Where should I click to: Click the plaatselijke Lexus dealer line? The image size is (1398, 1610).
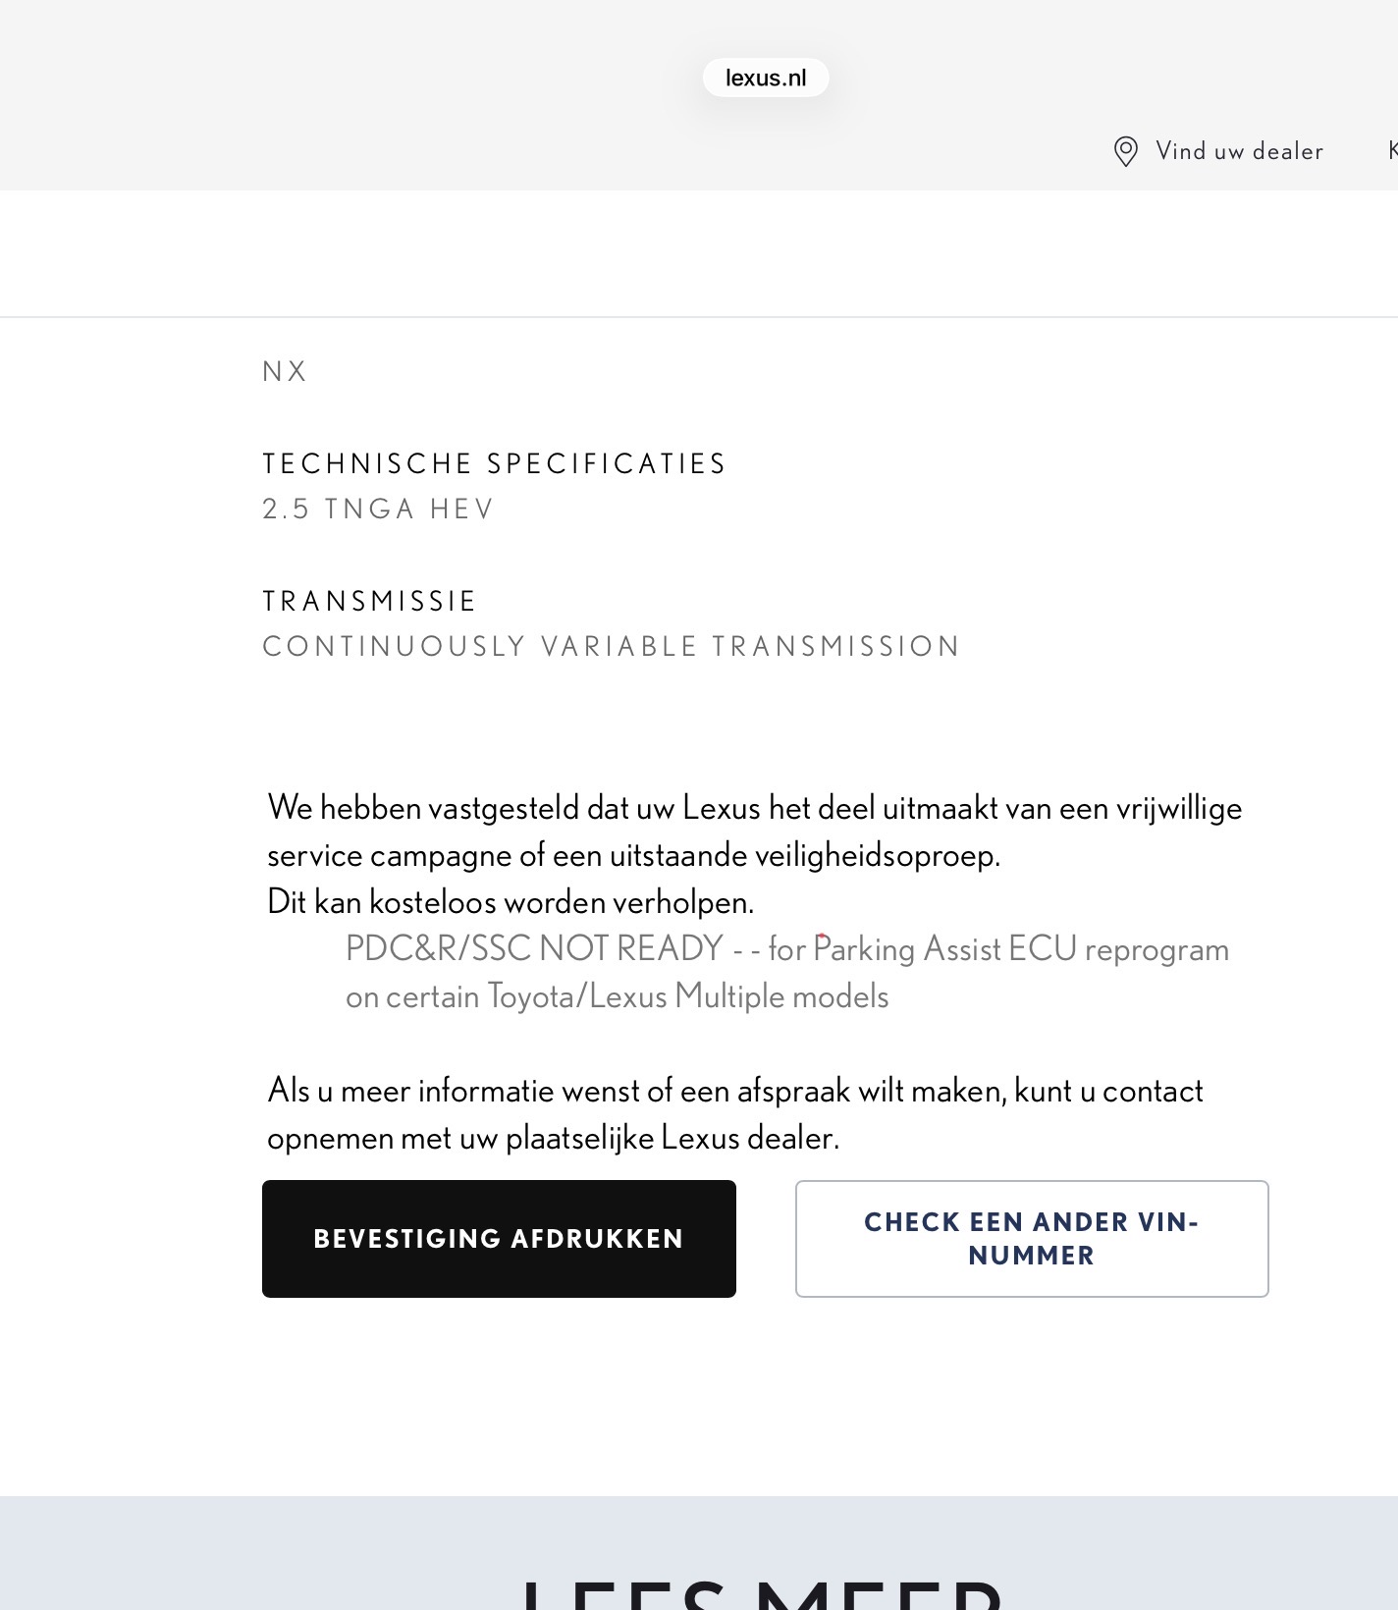coord(553,1138)
